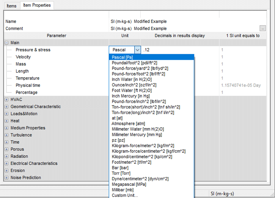Choose Ton-force(short)/inch^2 unit
This screenshot has width=275, height=198.
tap(152, 107)
